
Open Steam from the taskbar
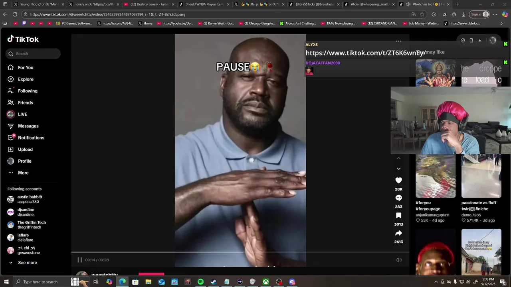[x=214, y=282]
